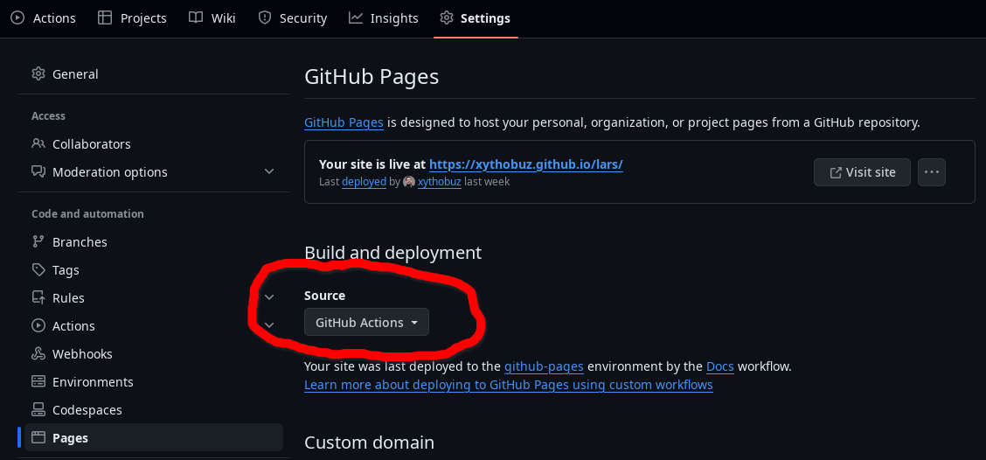Viewport: 986px width, 460px height.
Task: Expand Moderation options chevron
Action: [x=269, y=171]
